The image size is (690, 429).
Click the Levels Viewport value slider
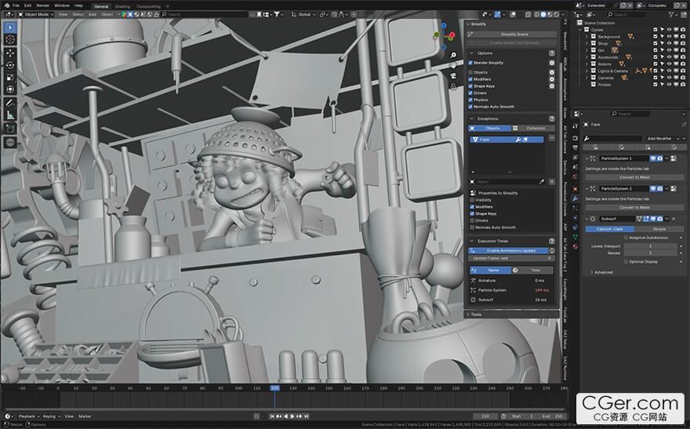pos(650,246)
